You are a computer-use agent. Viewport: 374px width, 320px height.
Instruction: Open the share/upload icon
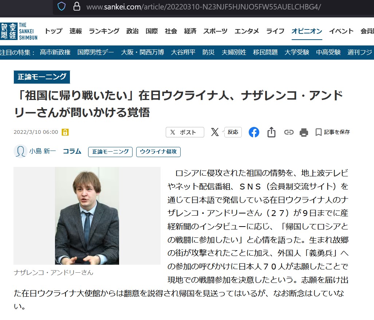pyautogui.click(x=271, y=132)
